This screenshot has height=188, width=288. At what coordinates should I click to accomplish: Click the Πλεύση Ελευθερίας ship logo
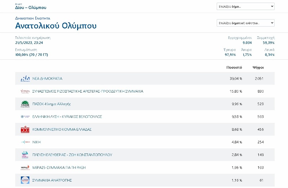coord(25,155)
